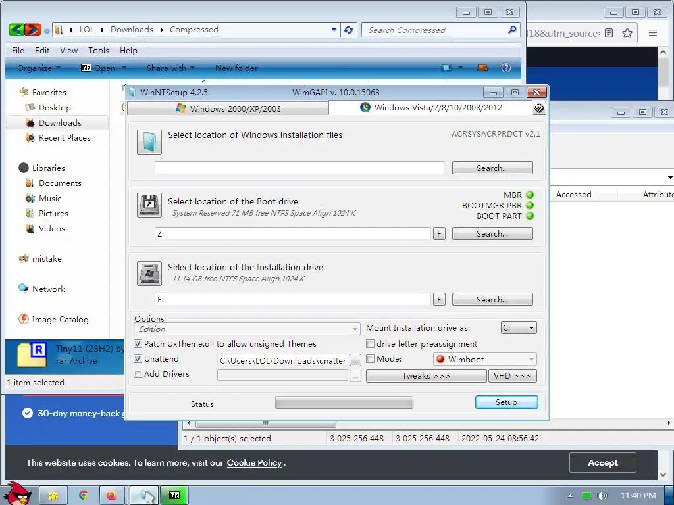Open the Cookie Policy link
Image resolution: width=674 pixels, height=505 pixels.
(254, 462)
